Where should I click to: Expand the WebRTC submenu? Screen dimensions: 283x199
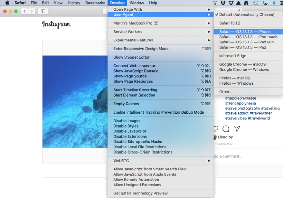coord(160,160)
